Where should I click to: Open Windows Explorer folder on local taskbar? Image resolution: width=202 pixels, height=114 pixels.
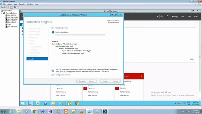point(19,111)
